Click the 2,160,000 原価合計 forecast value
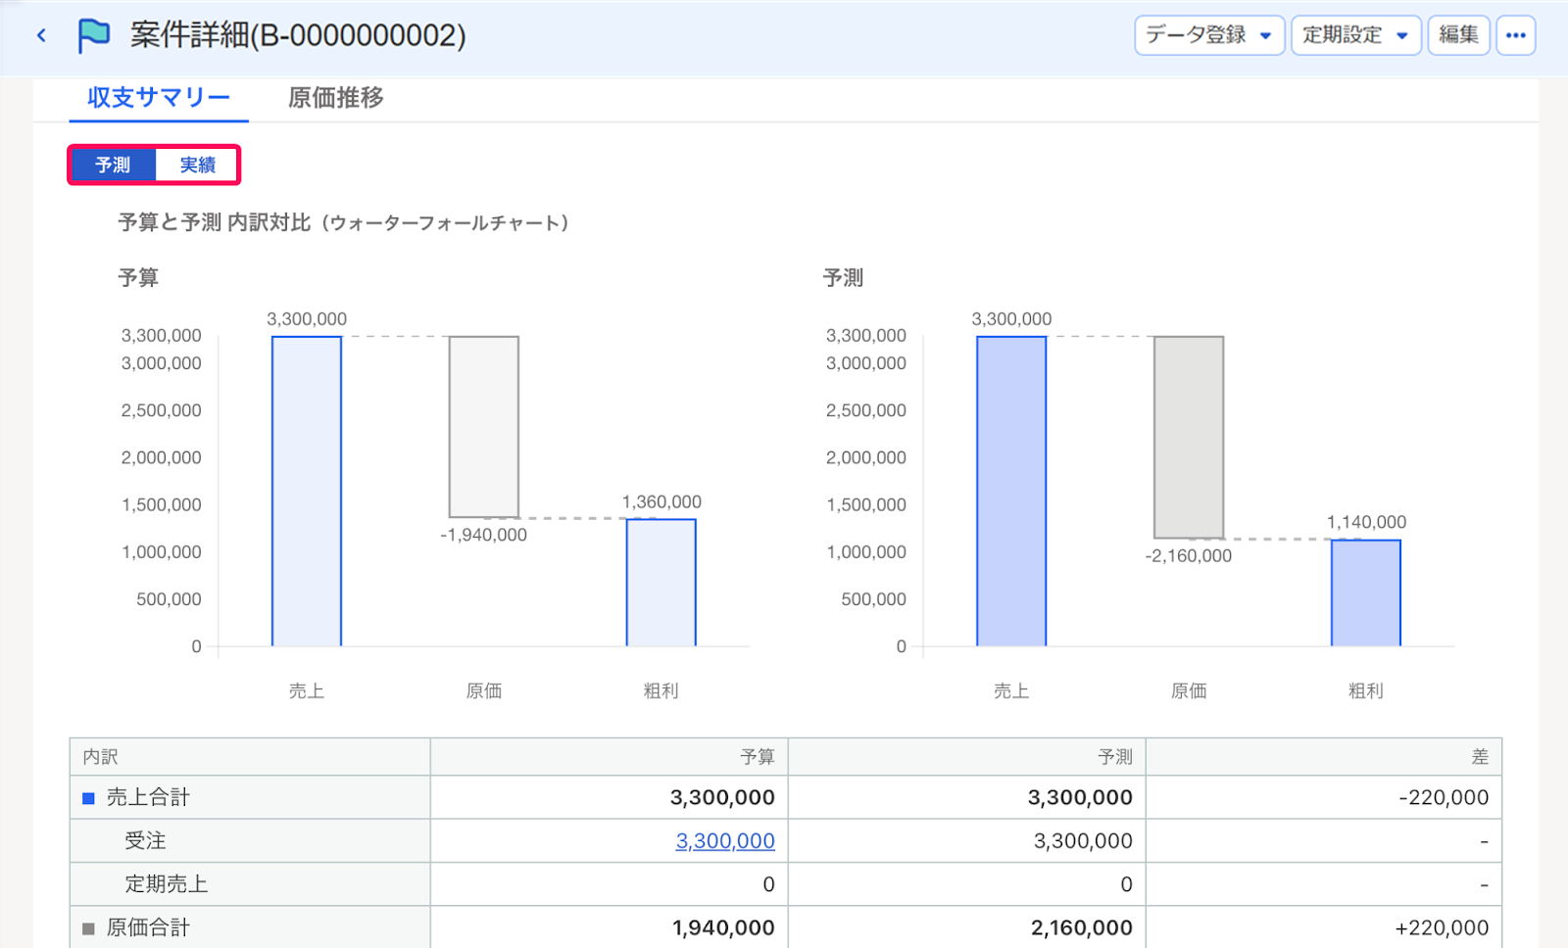The width and height of the screenshot is (1568, 948). 1082,927
